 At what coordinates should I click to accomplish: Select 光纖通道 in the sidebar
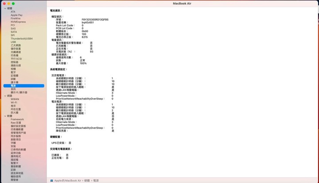click(16, 52)
